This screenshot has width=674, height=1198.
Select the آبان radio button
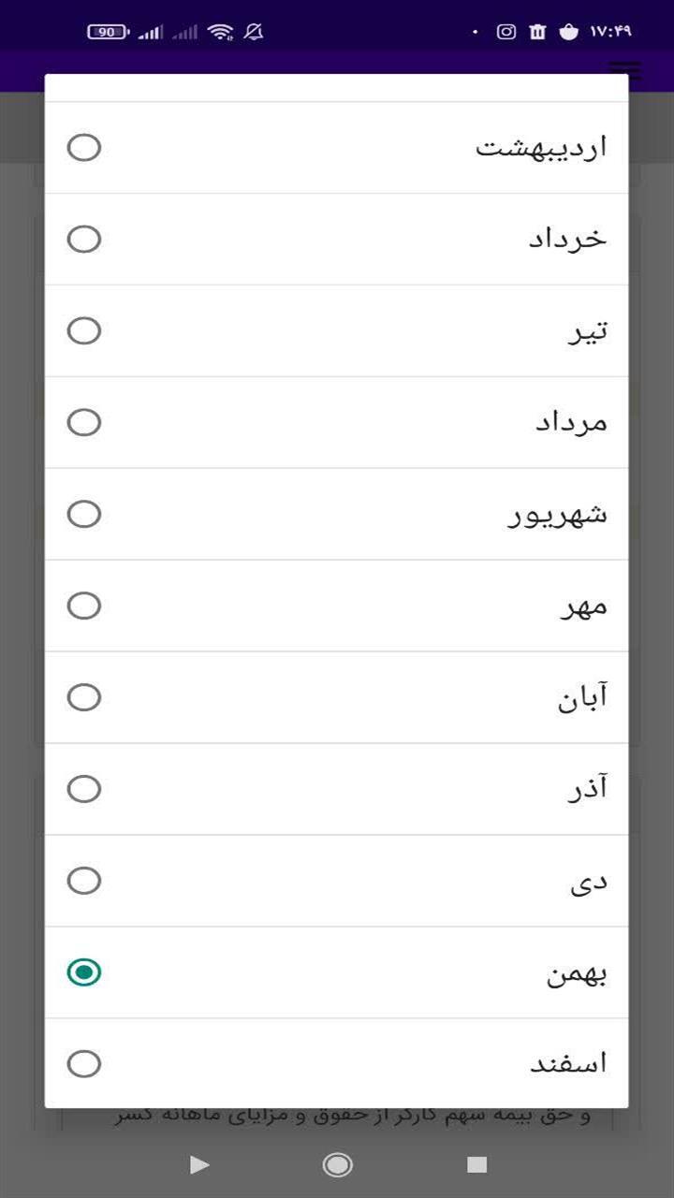84,698
